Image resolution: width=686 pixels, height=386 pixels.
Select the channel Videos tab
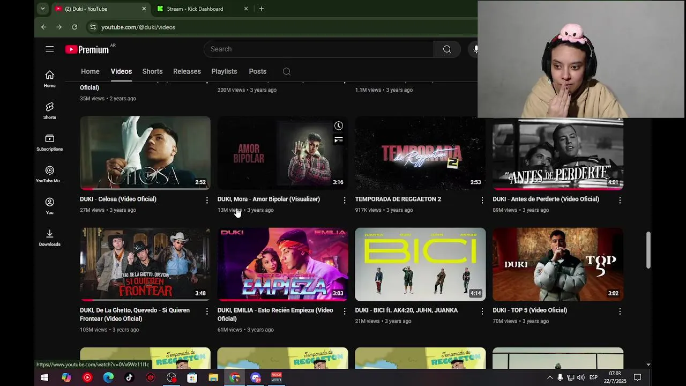[x=121, y=71]
